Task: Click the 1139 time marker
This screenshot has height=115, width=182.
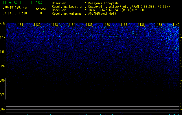Action: (159, 24)
